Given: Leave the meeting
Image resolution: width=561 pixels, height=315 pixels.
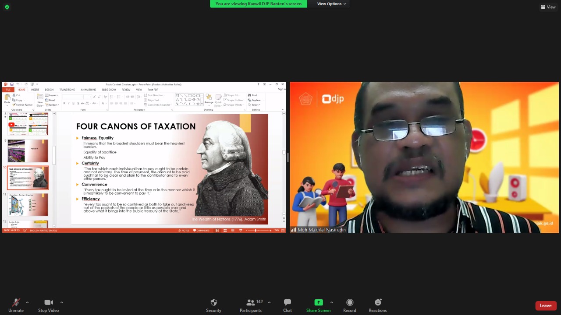Looking at the screenshot, I should pos(545,305).
